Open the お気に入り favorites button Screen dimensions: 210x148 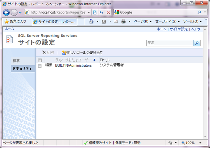pos(15,21)
